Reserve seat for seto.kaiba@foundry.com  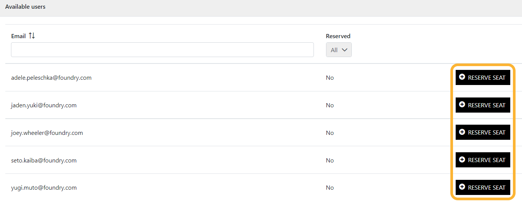point(483,160)
